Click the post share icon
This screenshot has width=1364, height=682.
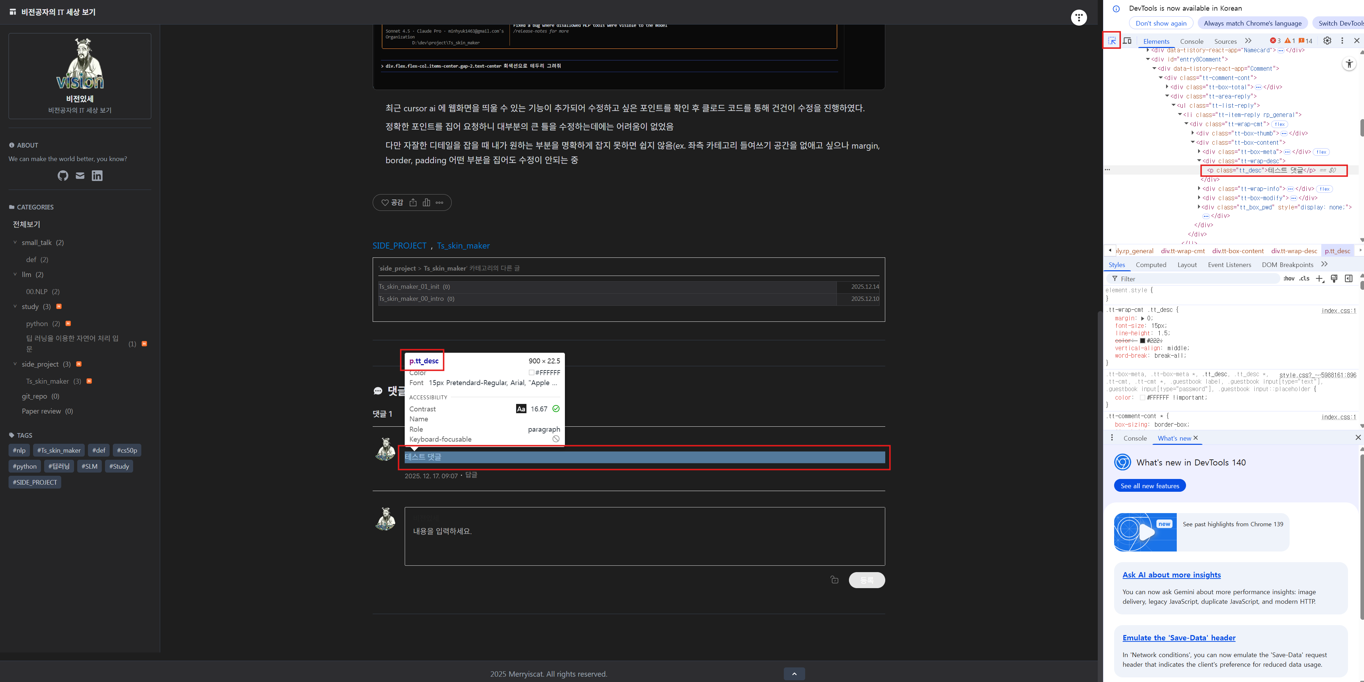click(413, 203)
